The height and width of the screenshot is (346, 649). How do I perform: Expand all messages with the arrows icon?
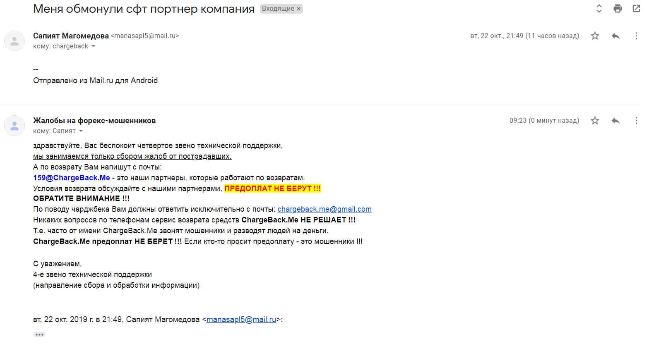599,9
